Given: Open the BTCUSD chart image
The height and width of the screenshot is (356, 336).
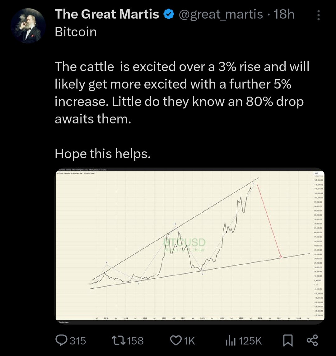Looking at the screenshot, I should click(190, 246).
